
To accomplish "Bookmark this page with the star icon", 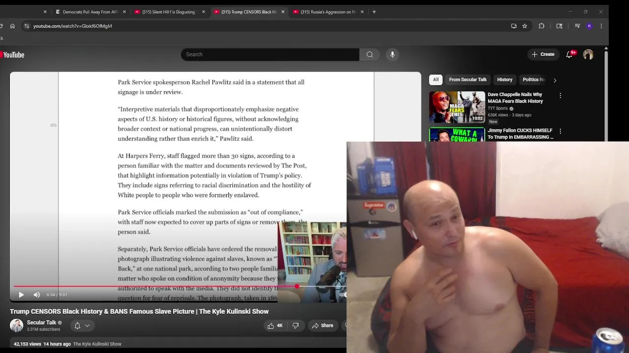I will point(525,26).
